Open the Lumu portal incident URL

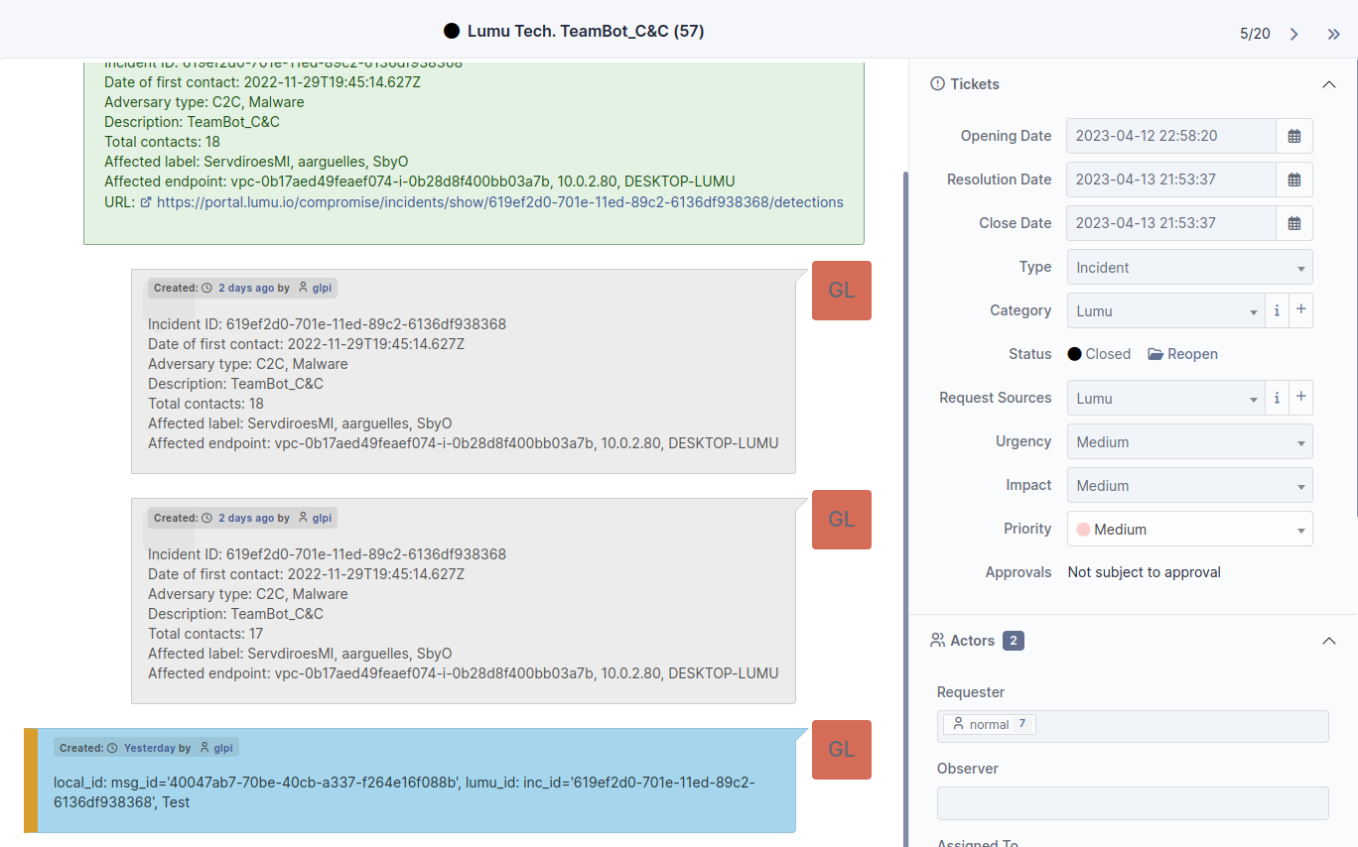[x=499, y=202]
